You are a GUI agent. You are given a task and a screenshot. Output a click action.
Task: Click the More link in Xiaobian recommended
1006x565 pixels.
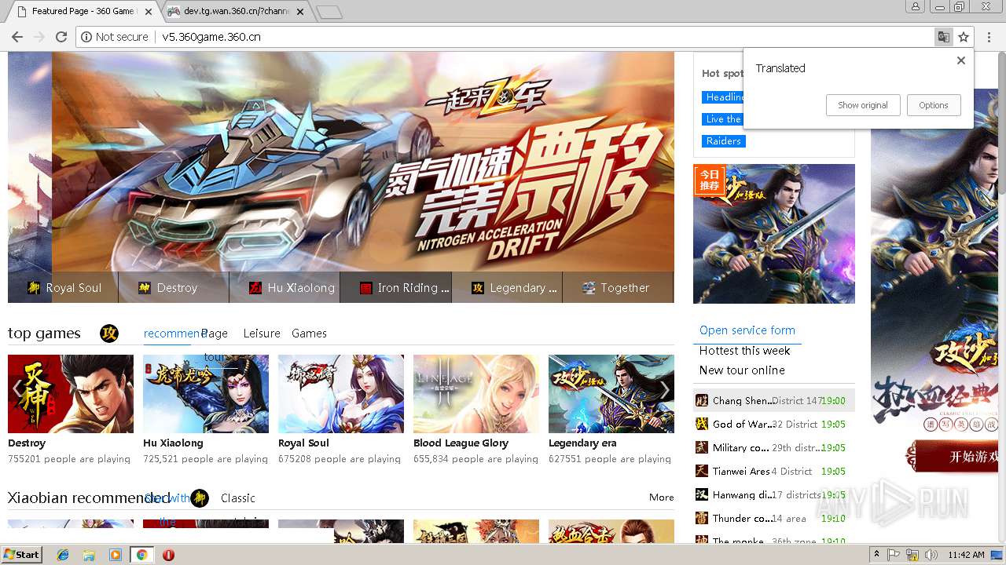(661, 498)
